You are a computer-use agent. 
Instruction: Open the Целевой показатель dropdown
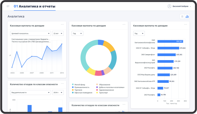30,34
